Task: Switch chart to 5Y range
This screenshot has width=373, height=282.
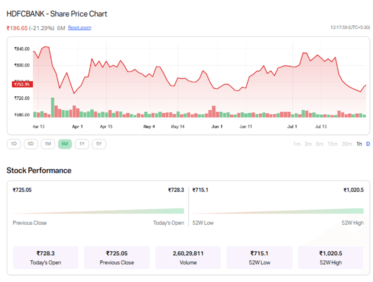Action: point(99,144)
